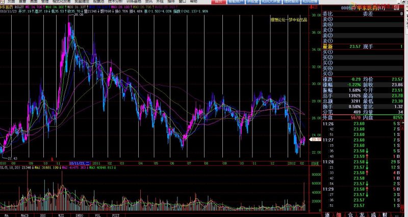Select the 卖① order book row
The height and width of the screenshot is (217, 408).
click(363, 41)
